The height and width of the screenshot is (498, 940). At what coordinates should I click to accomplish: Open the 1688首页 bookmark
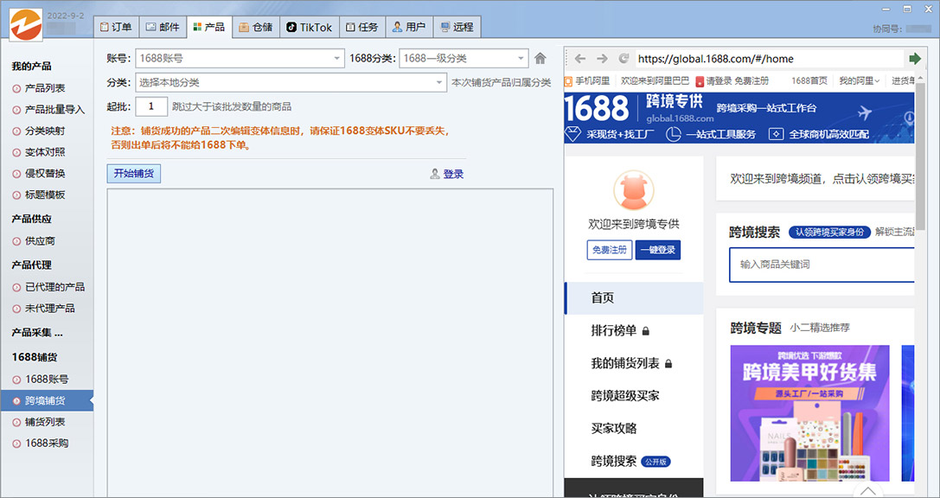click(x=809, y=81)
